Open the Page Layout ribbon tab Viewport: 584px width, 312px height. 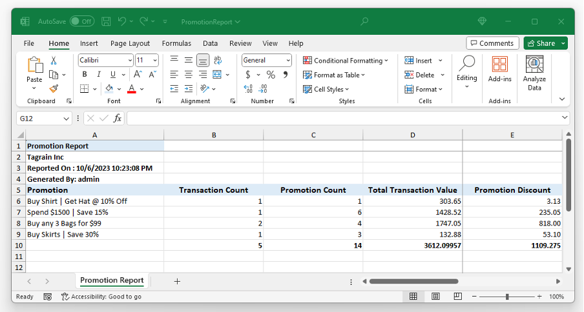click(130, 43)
